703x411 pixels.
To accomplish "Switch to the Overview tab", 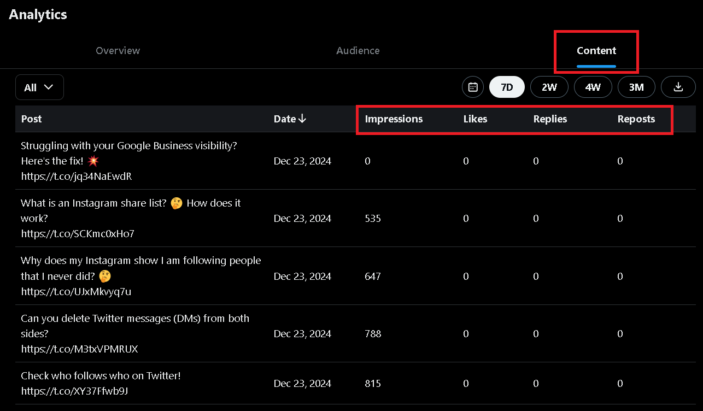I will pyautogui.click(x=118, y=50).
